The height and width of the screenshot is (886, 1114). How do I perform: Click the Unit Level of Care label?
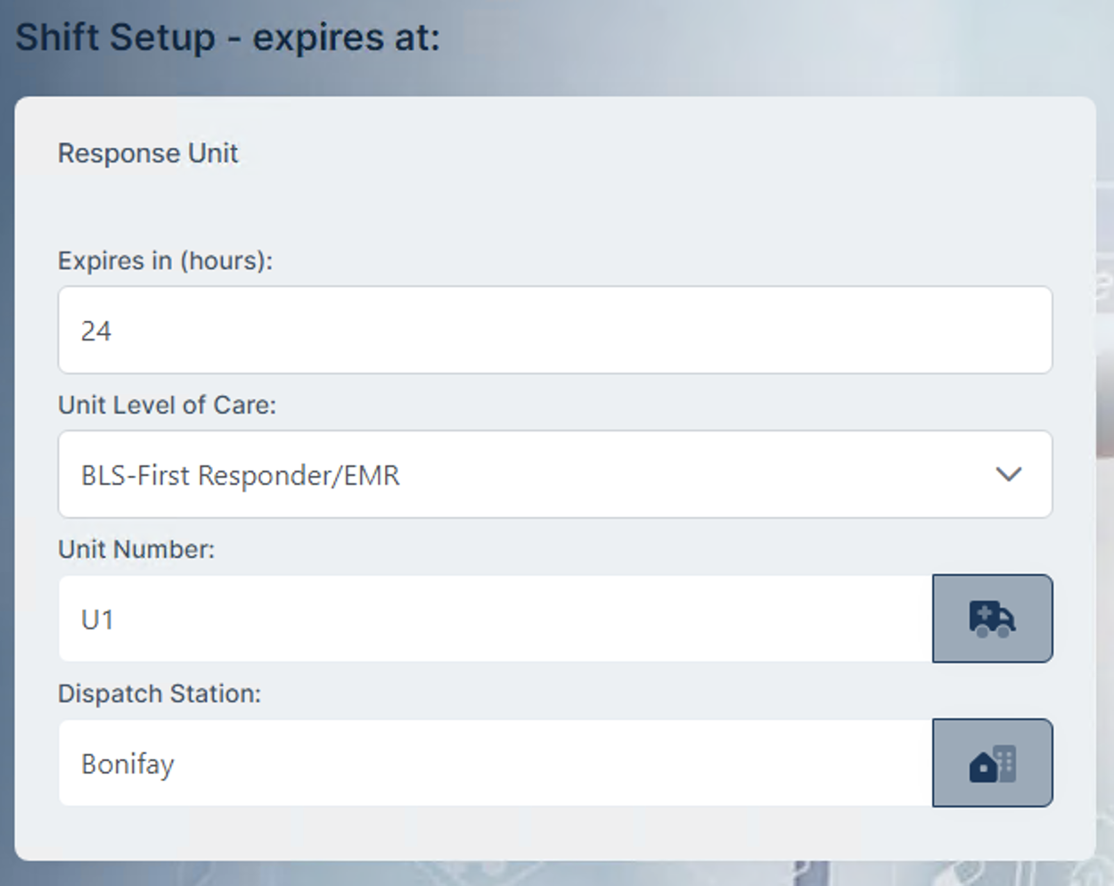point(167,405)
